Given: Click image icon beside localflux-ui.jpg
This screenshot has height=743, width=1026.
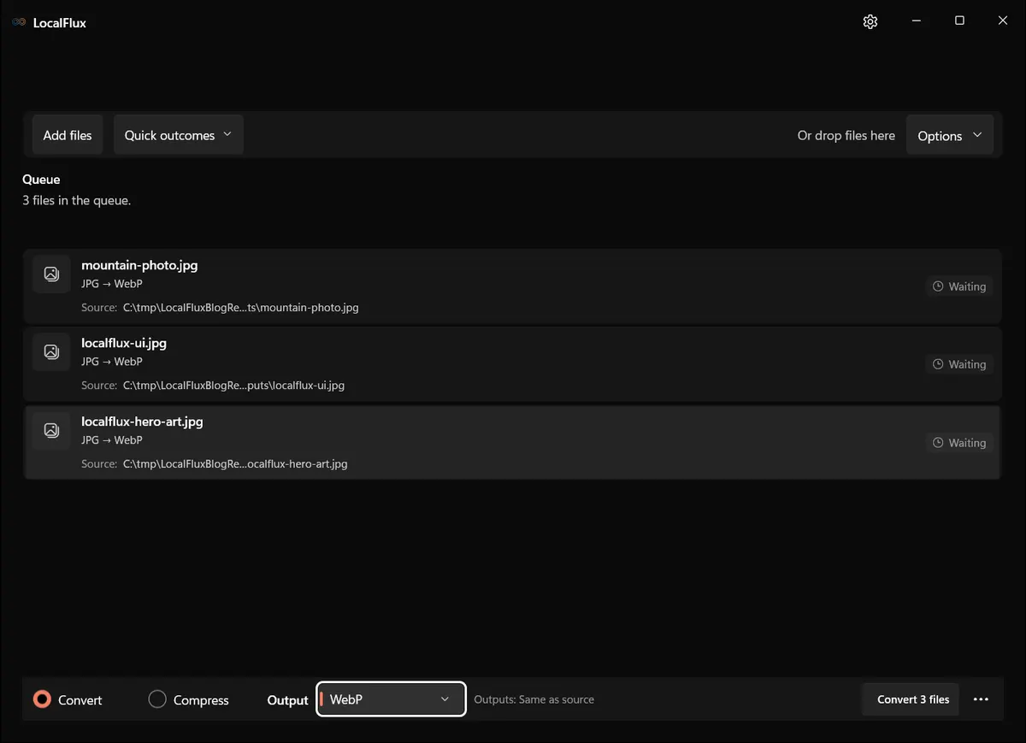Looking at the screenshot, I should coord(51,351).
